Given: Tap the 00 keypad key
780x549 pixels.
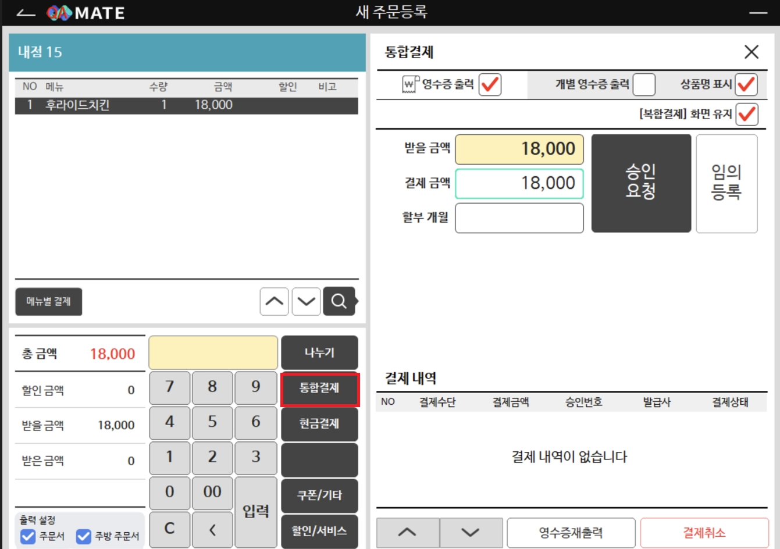Looking at the screenshot, I should click(x=212, y=493).
